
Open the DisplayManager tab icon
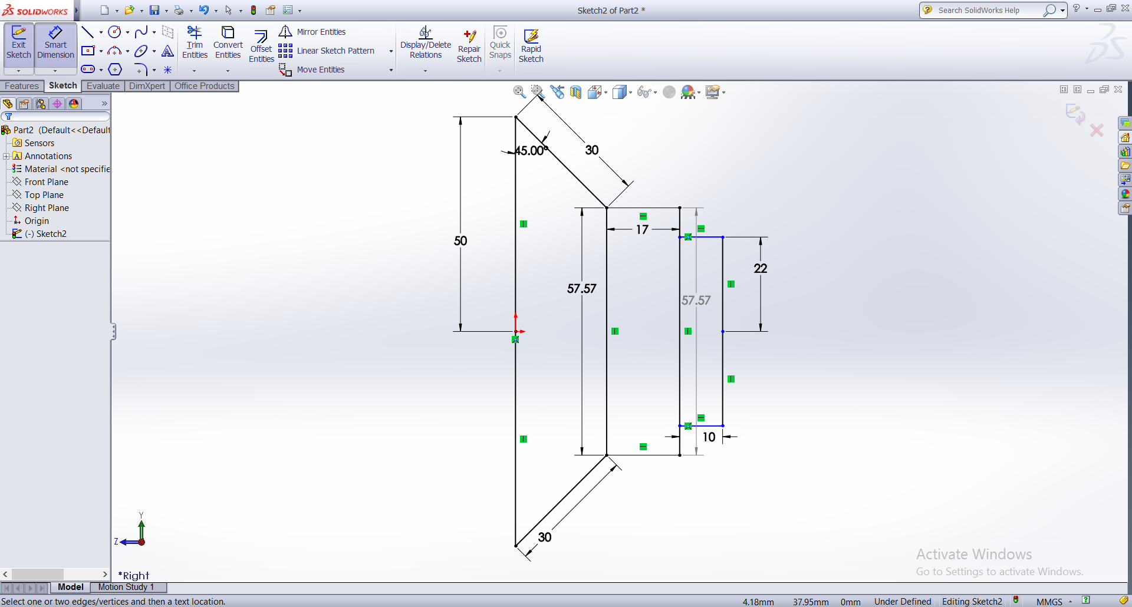point(74,104)
